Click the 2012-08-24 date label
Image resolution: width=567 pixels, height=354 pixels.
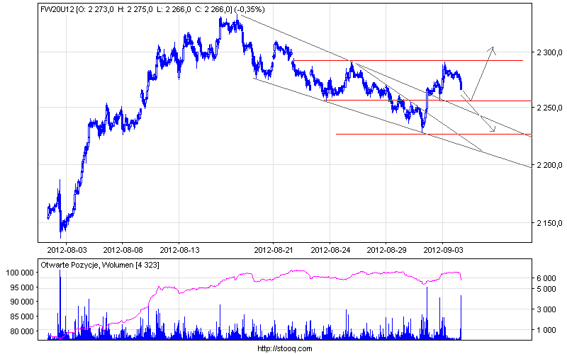tap(330, 250)
